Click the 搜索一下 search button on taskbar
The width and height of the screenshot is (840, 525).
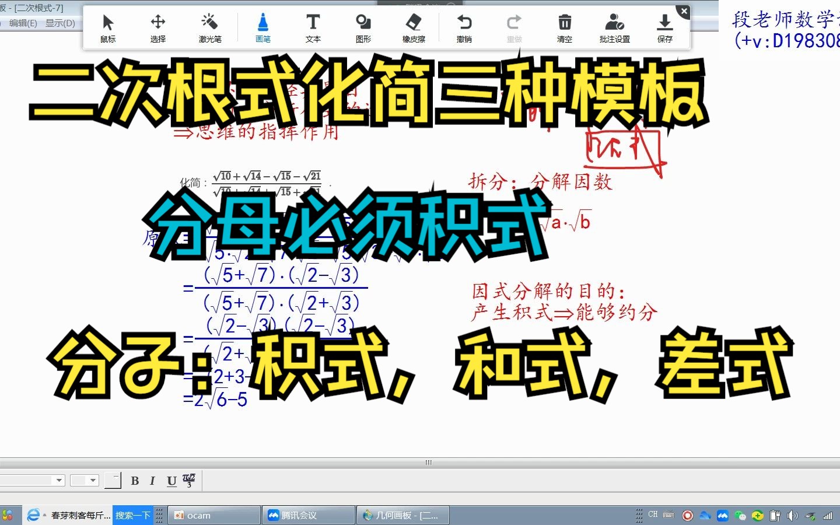(x=133, y=515)
